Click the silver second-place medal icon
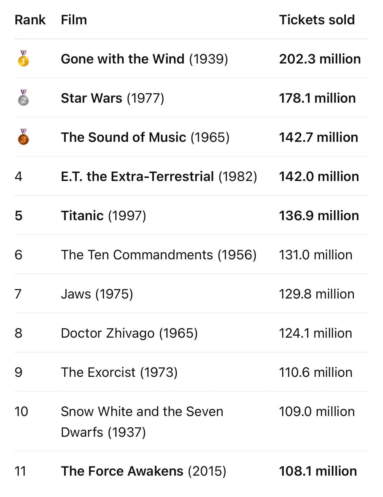This screenshot has height=497, width=383. coord(23,98)
